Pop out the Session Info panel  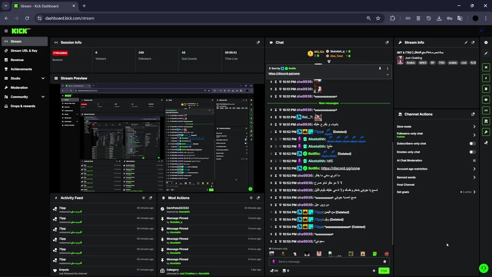(258, 42)
